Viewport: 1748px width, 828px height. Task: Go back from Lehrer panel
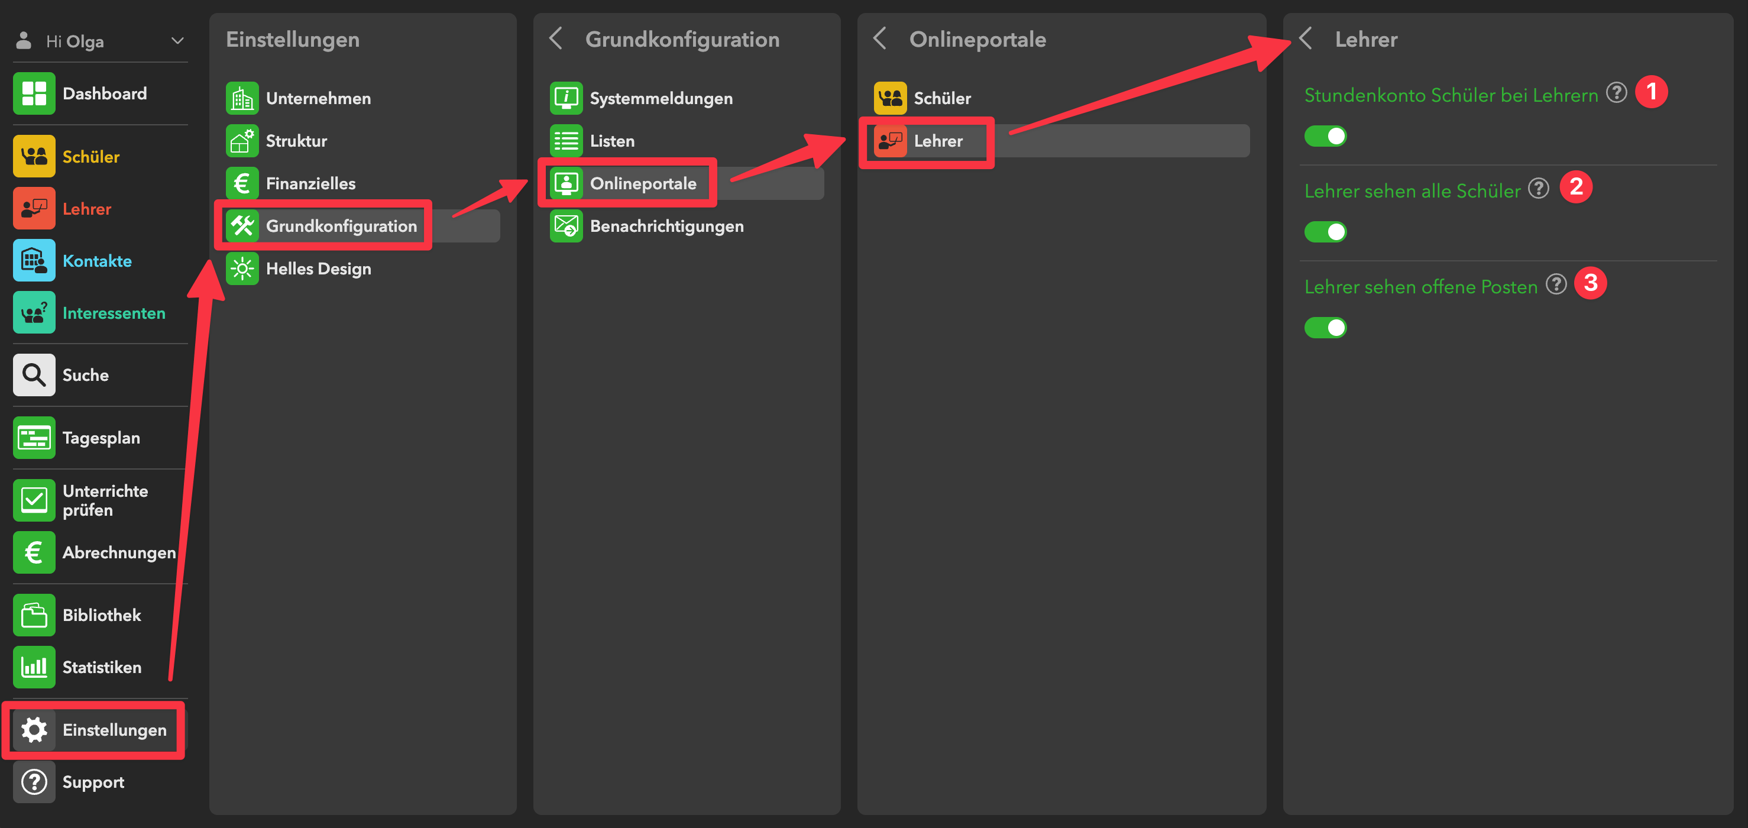coord(1306,38)
